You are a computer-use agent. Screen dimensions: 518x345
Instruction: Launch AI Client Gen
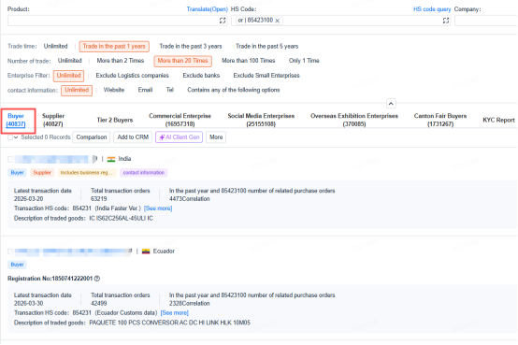pyautogui.click(x=179, y=137)
